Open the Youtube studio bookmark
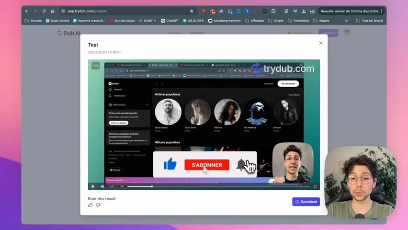Viewport: 408px width, 230px height. pos(122,21)
